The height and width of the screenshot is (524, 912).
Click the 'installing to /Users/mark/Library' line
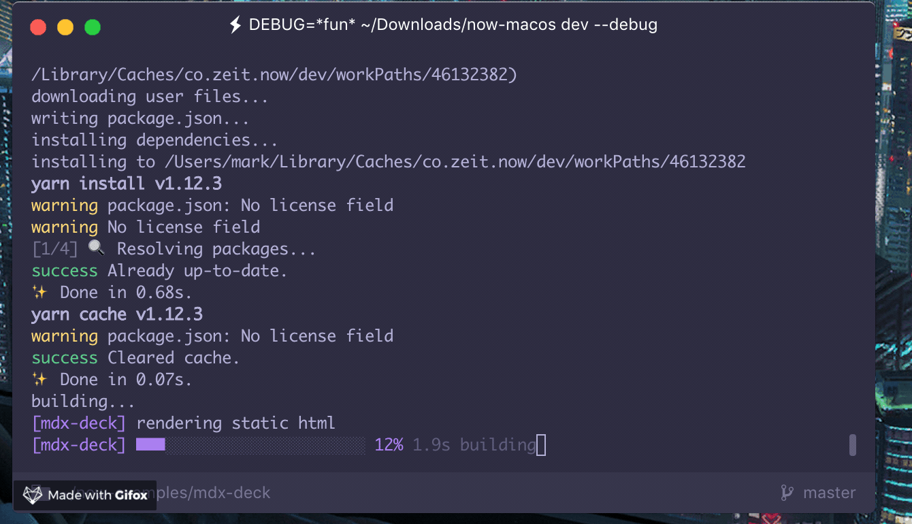point(389,162)
